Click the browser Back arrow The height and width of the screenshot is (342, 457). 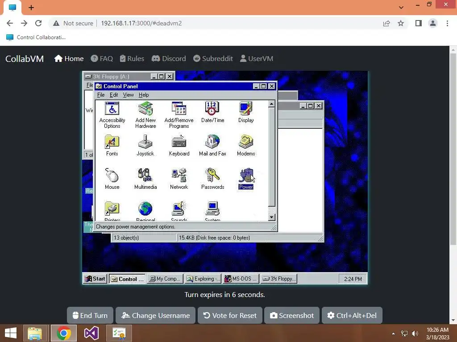tap(10, 23)
